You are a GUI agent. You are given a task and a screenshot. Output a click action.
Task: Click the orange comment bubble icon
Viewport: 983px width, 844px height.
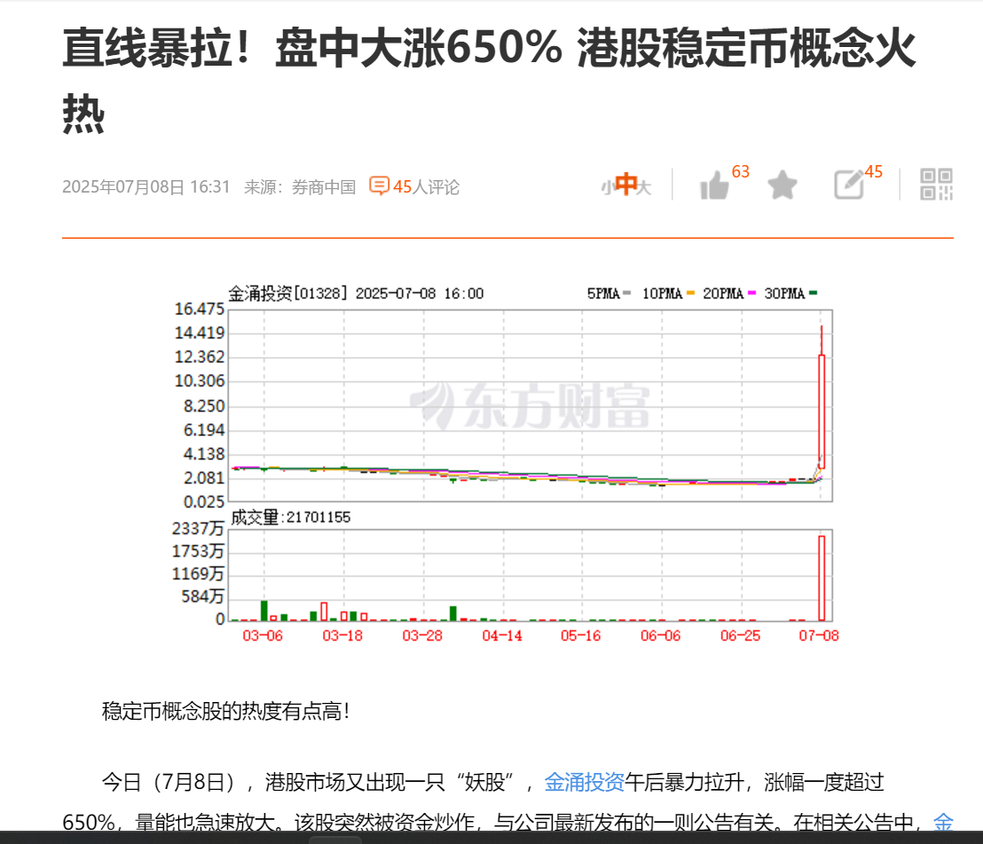pyautogui.click(x=379, y=185)
